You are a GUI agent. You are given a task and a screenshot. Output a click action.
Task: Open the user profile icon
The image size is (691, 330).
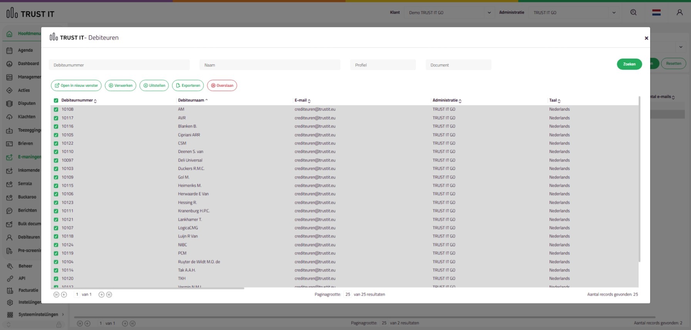(x=679, y=13)
